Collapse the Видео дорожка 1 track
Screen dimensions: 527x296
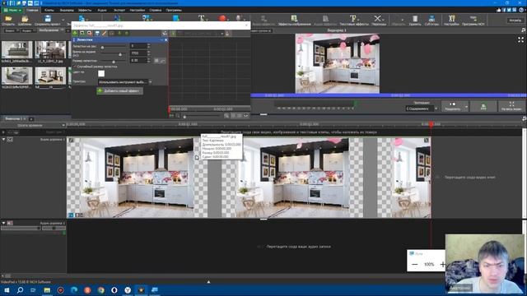tap(3, 139)
